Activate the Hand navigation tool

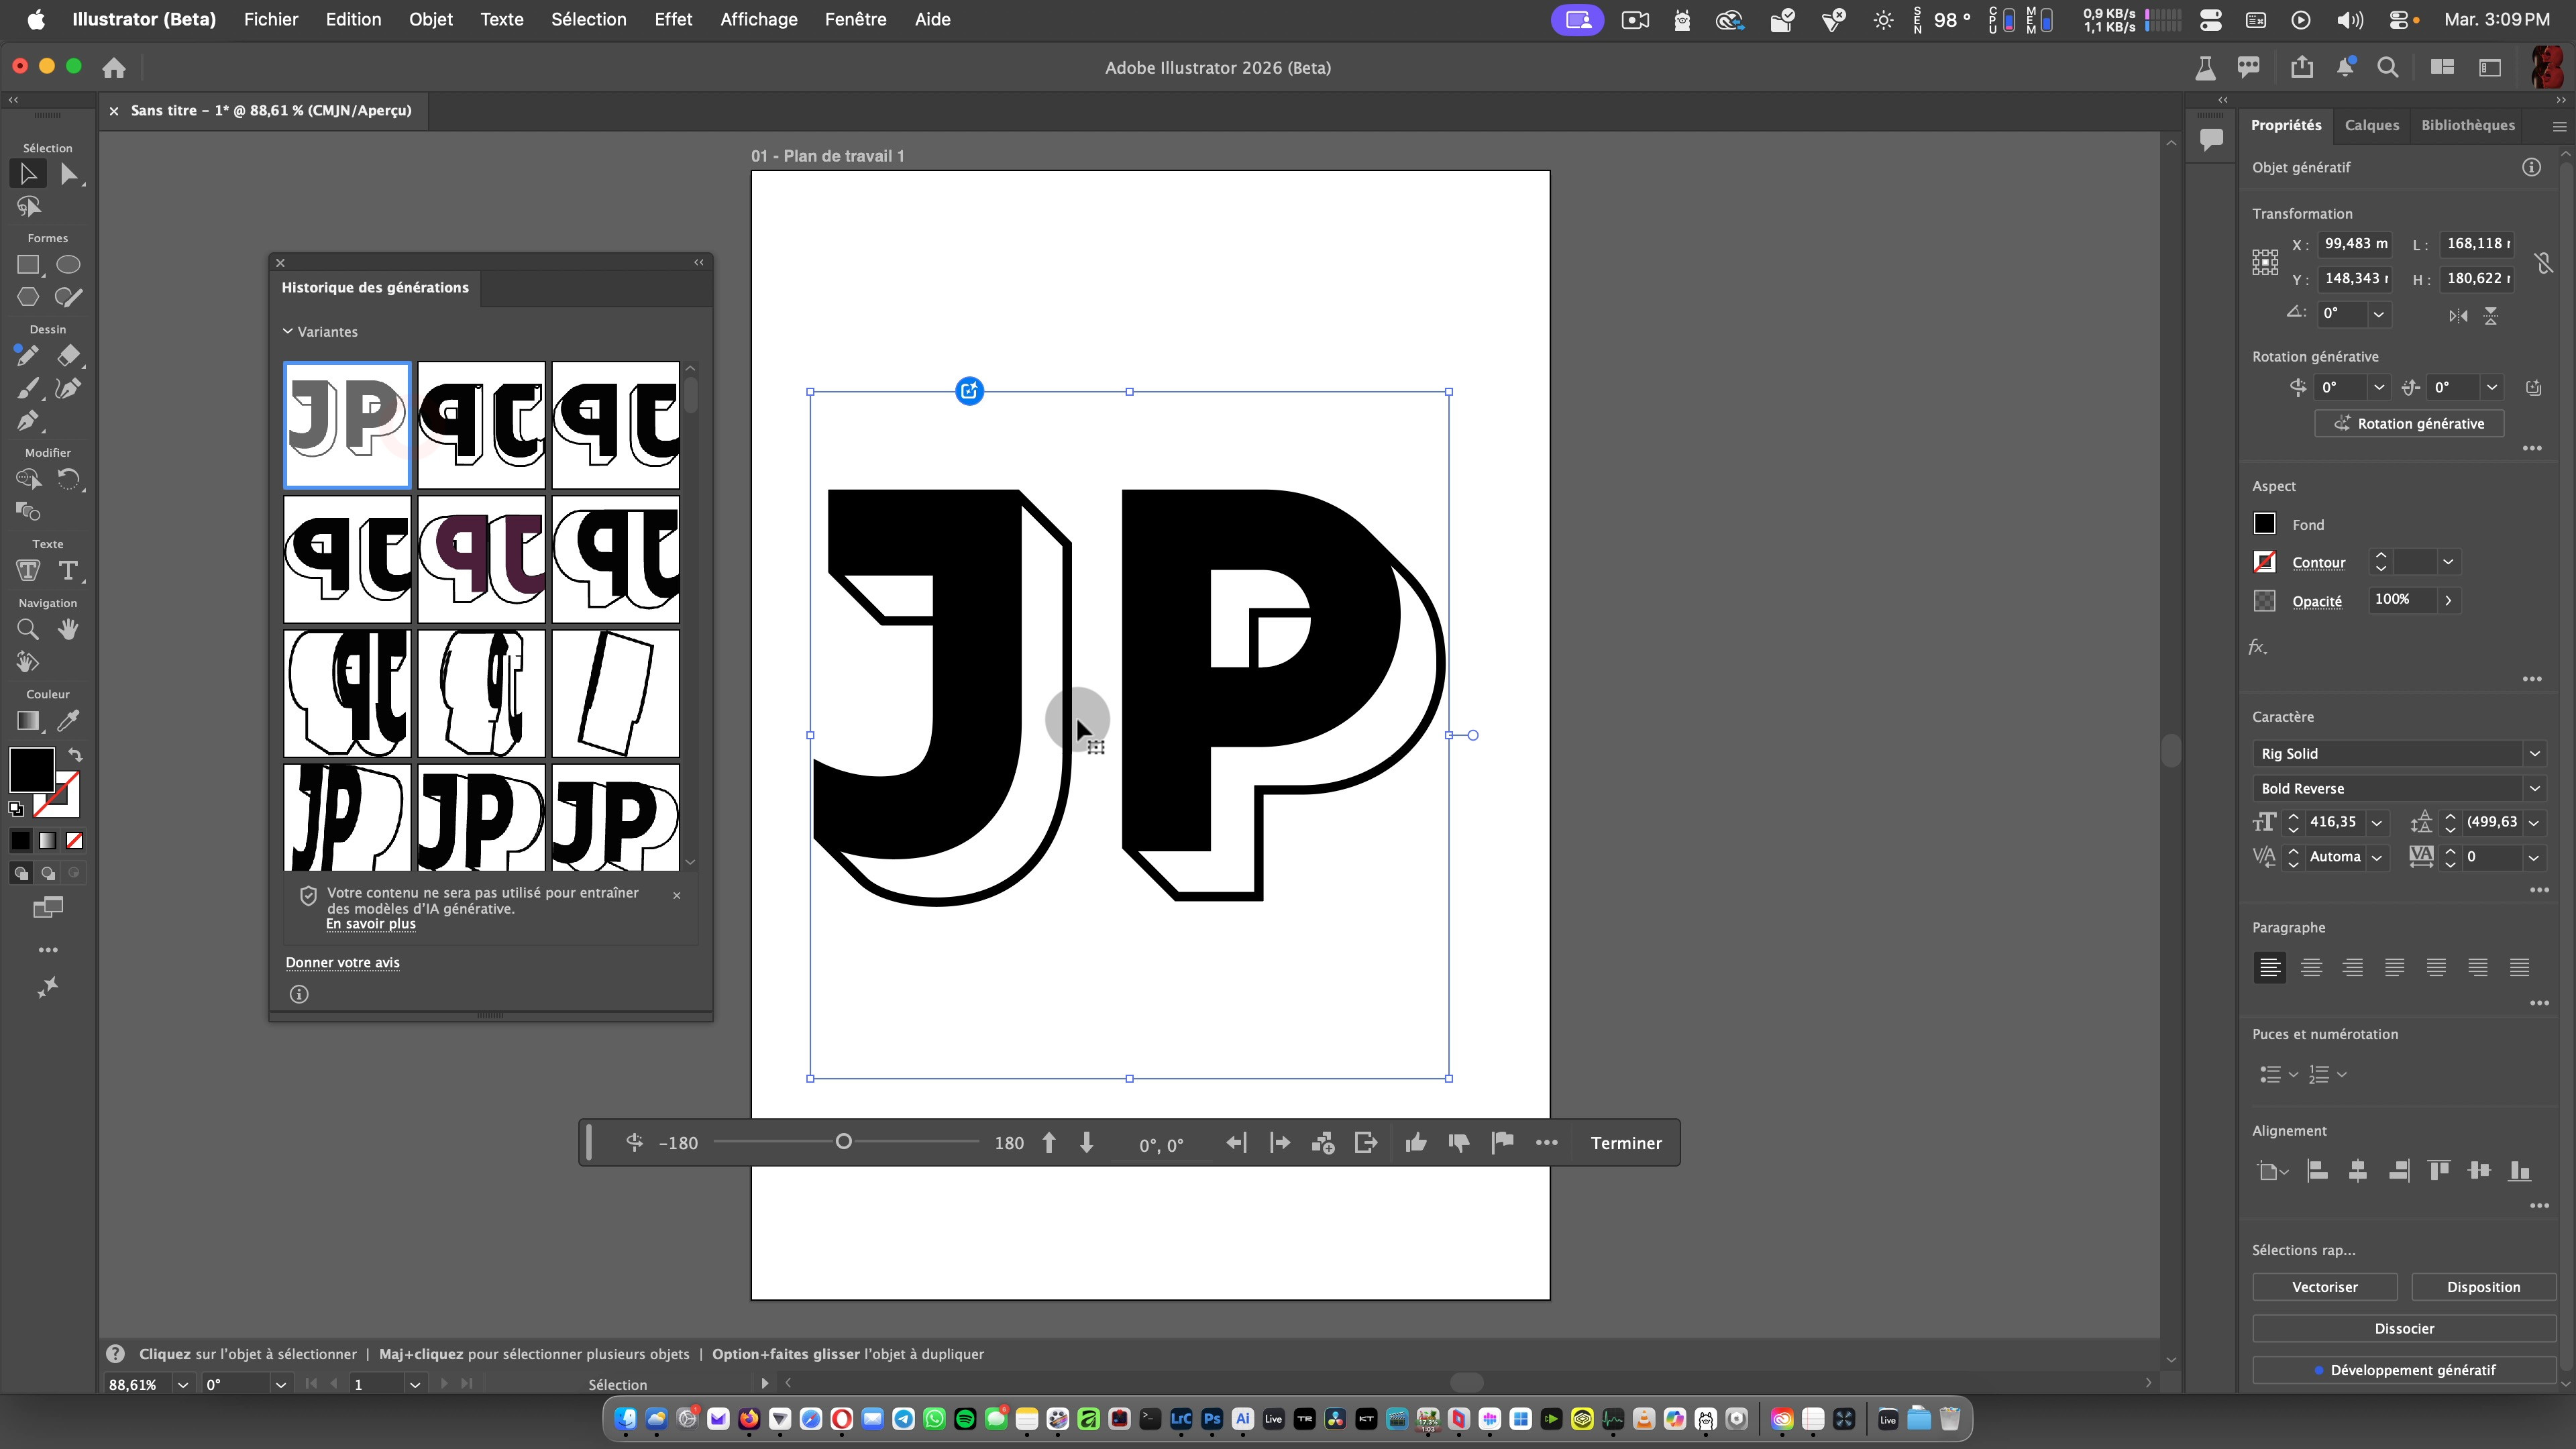coord(68,629)
